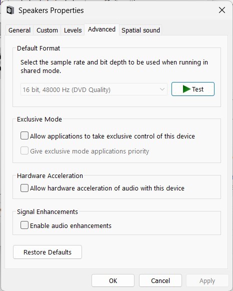Open the Spatial sound tab
The width and height of the screenshot is (233, 291).
140,30
